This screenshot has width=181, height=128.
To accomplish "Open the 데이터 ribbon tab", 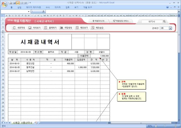I will (x=57, y=7).
